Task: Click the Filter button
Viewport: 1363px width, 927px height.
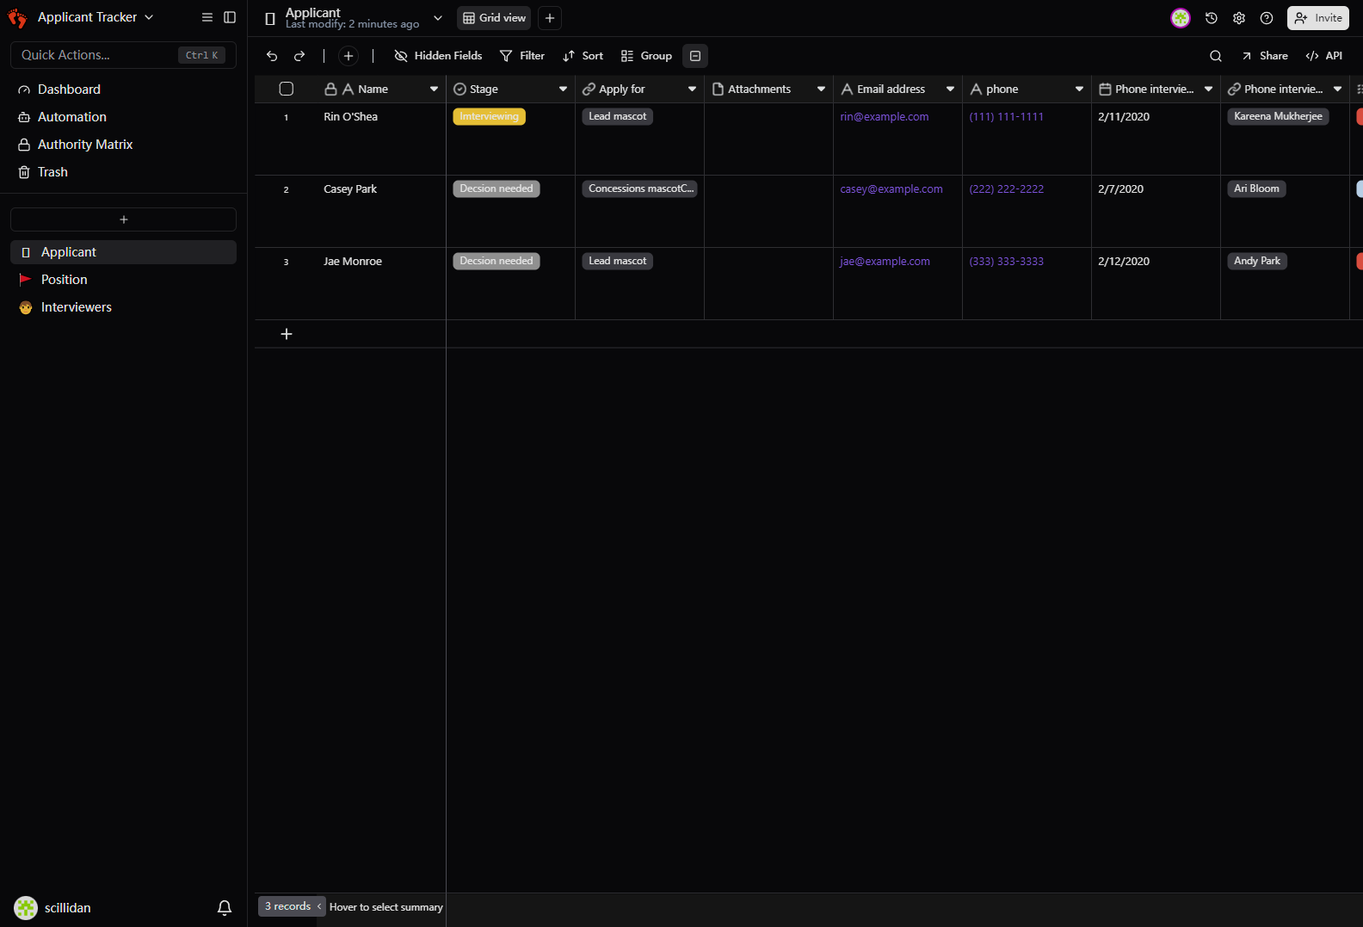Action: point(522,56)
